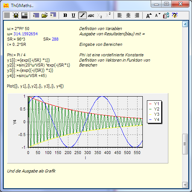
Task: Click the increase indent icon
Action: (x=53, y=15)
